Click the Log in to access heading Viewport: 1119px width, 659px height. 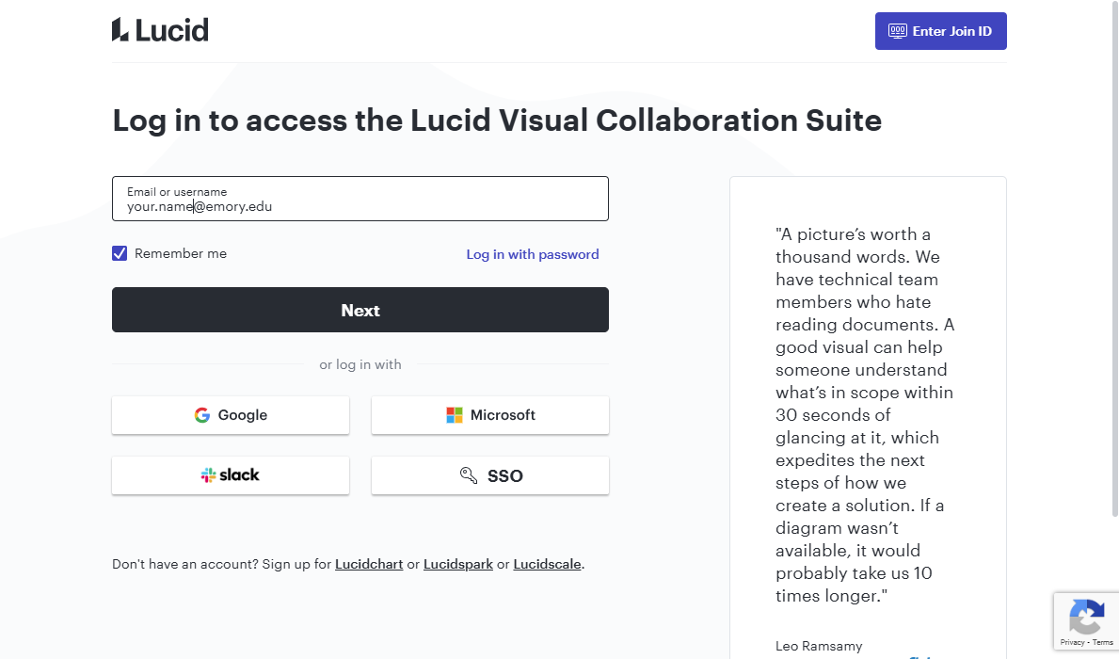pos(498,121)
